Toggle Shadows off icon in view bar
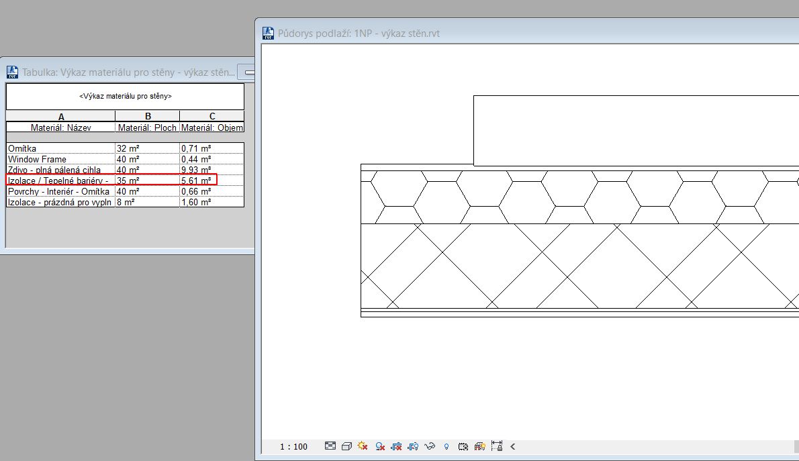This screenshot has width=799, height=461. point(380,446)
